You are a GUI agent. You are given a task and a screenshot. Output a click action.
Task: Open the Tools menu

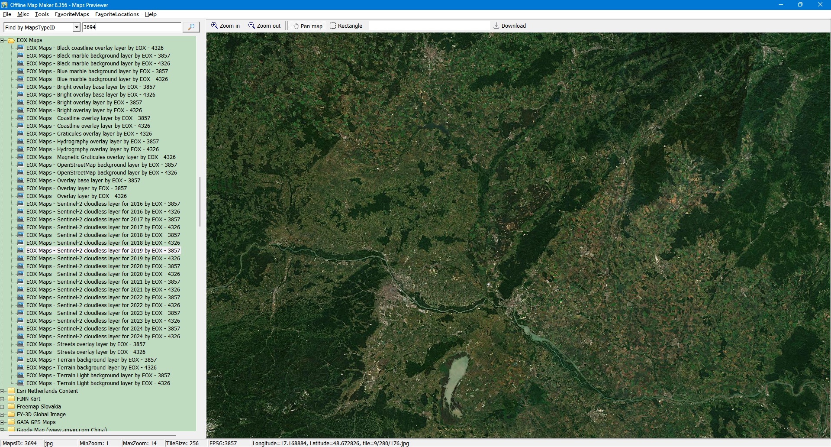(42, 14)
